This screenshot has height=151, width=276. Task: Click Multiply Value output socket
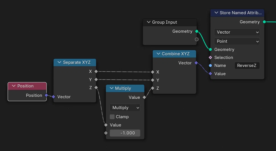(144, 97)
